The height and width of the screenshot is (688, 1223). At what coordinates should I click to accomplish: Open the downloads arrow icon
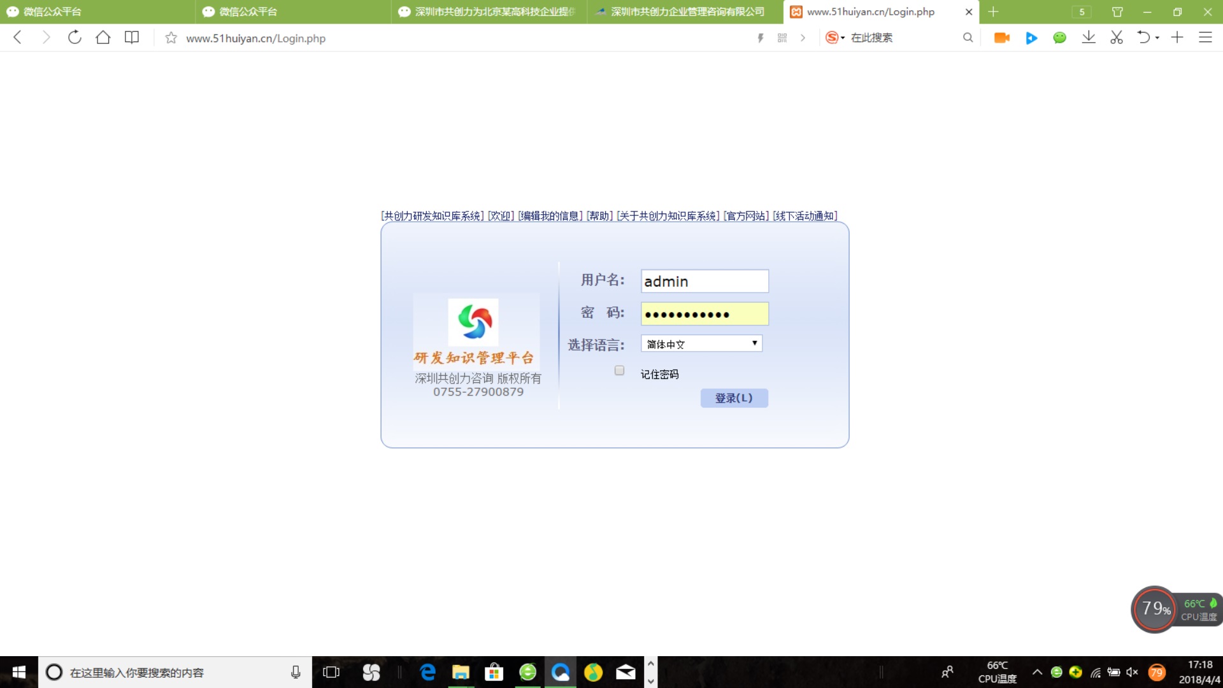click(1089, 38)
